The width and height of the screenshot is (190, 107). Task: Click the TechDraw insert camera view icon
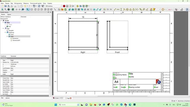(x=73, y=9)
